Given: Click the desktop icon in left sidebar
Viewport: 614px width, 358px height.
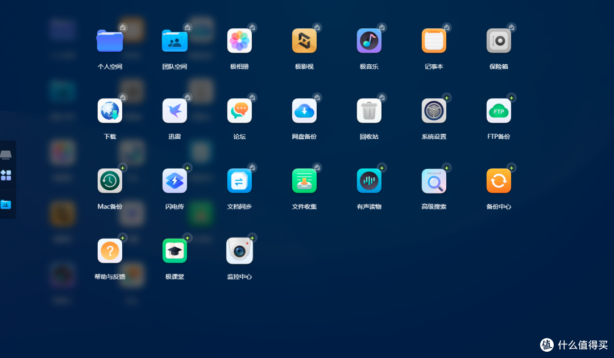Looking at the screenshot, I should [x=6, y=155].
